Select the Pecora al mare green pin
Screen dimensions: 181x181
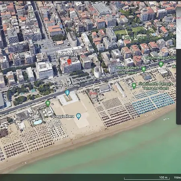click(x=144, y=69)
